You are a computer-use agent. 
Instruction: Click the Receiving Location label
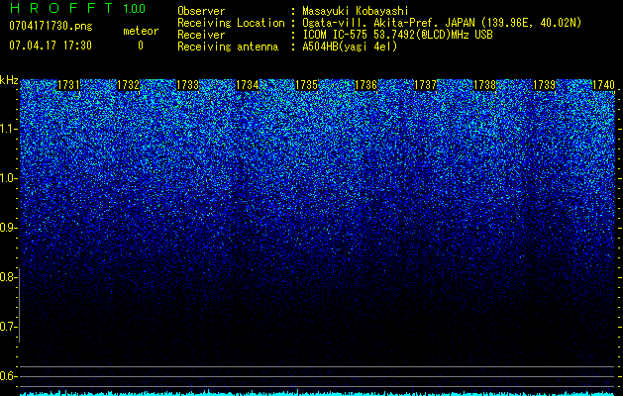231,23
